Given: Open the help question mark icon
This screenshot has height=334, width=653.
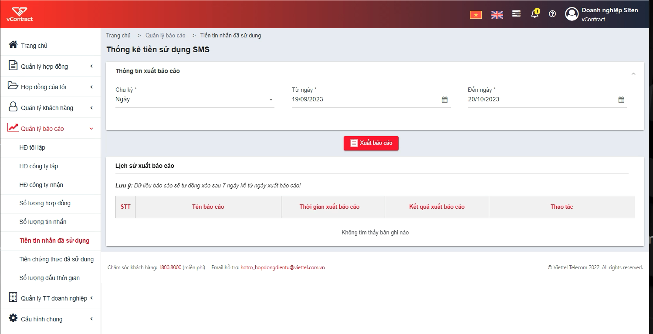Looking at the screenshot, I should [552, 14].
